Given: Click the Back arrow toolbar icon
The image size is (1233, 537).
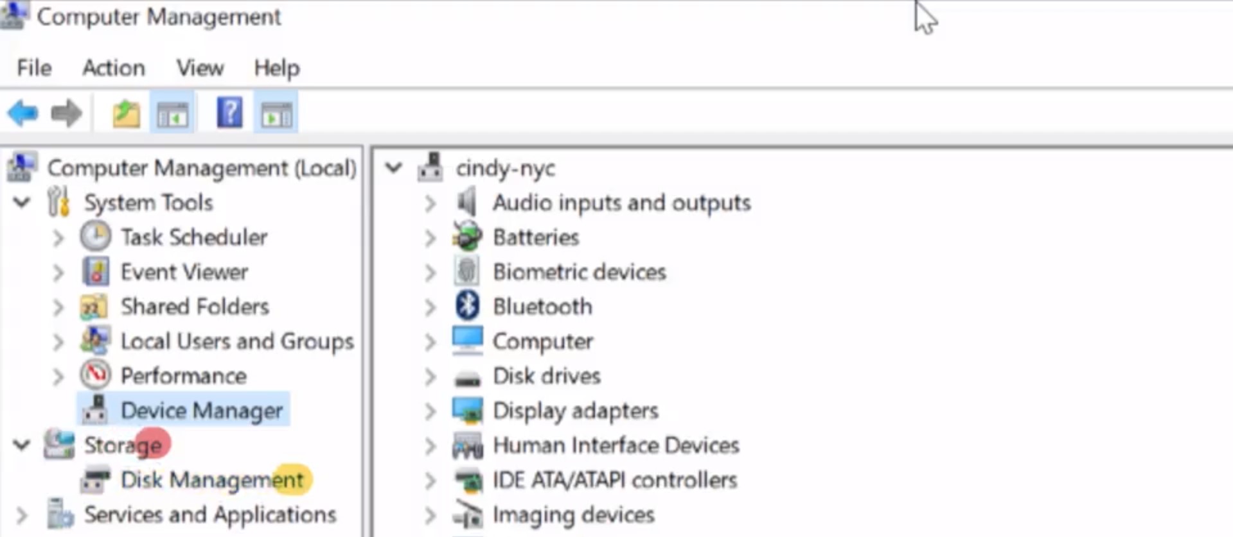Looking at the screenshot, I should tap(23, 114).
